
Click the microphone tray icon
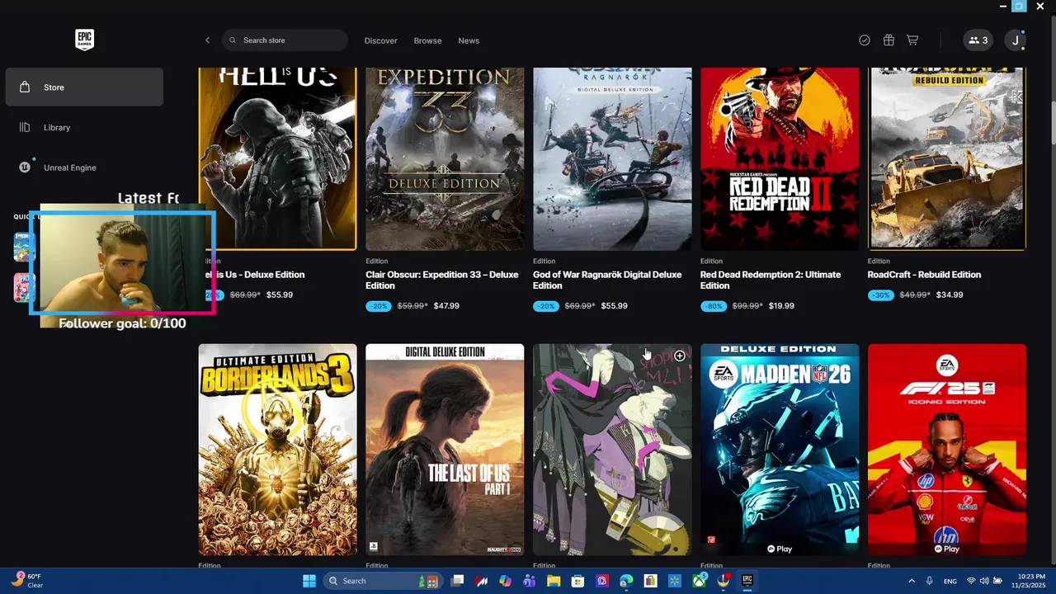930,581
